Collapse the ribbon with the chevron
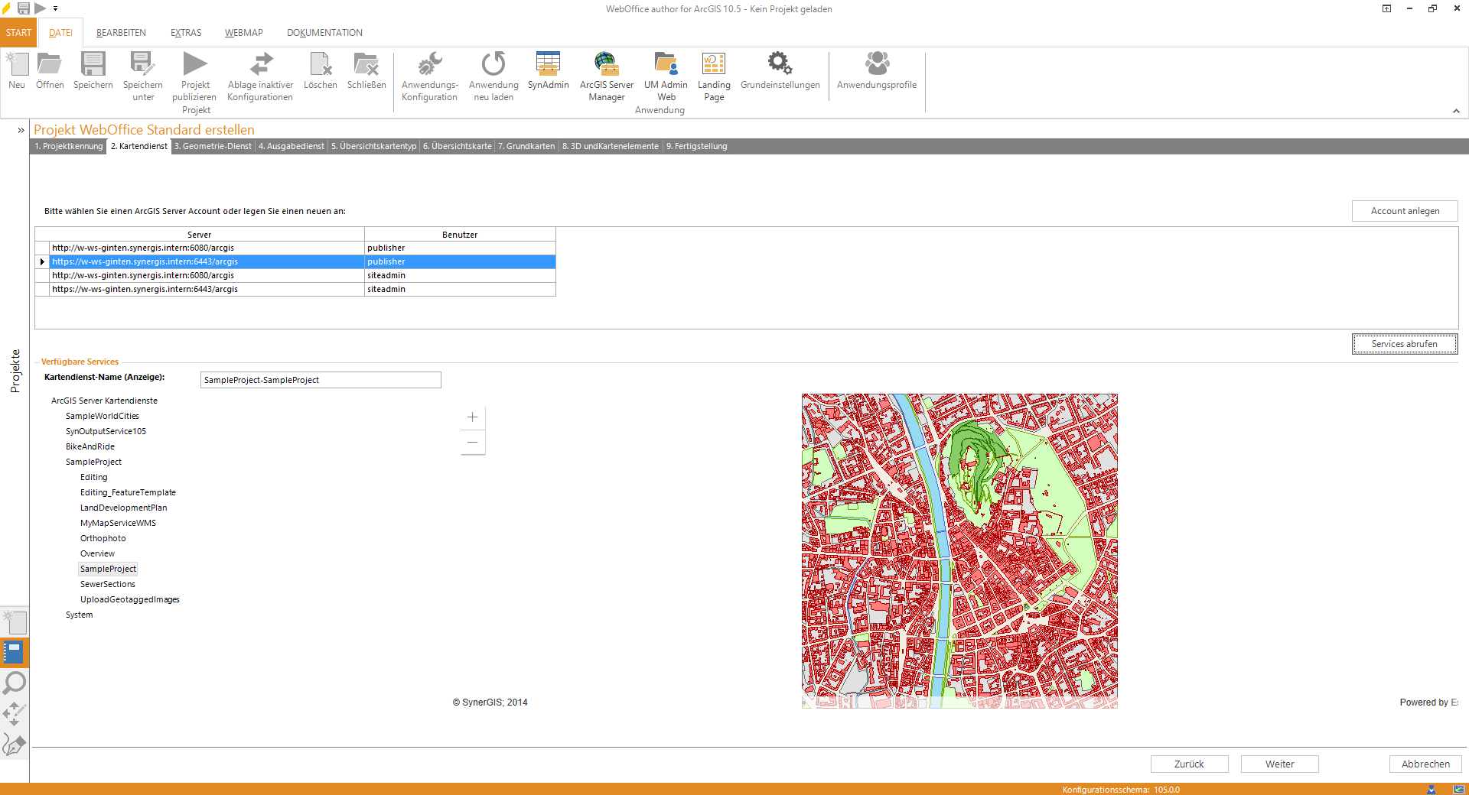The image size is (1469, 795). [1456, 111]
